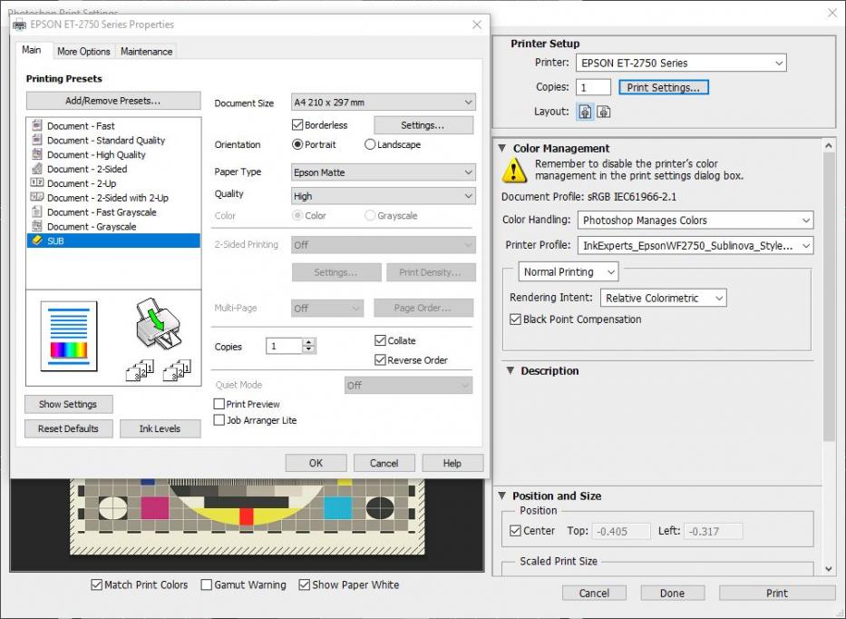Click the Reset Defaults button

[x=69, y=428]
